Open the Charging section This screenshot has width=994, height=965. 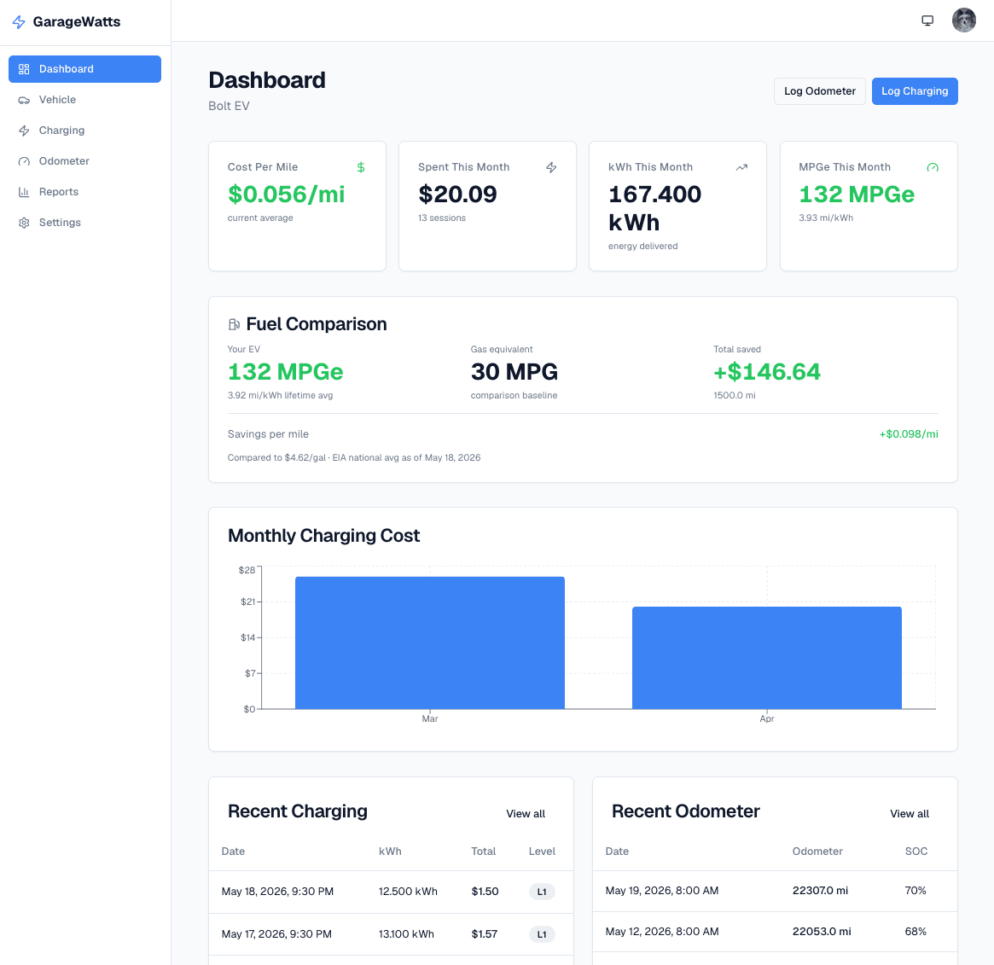pos(85,130)
